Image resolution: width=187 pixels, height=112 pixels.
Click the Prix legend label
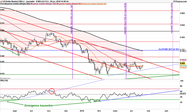(x=2, y=4)
